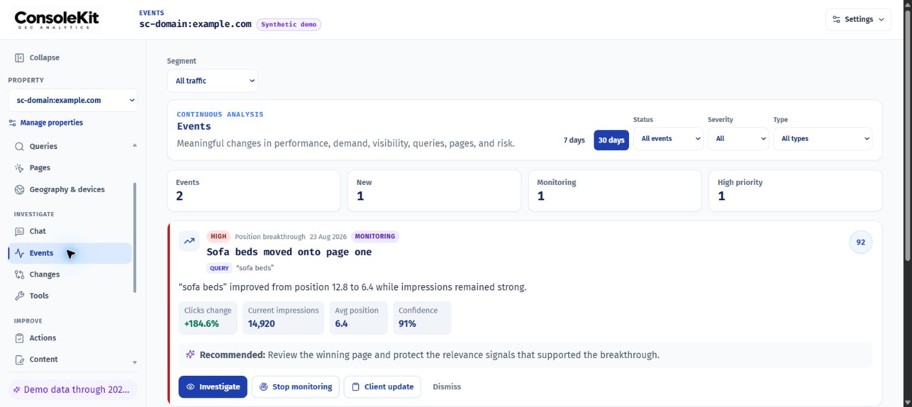The height and width of the screenshot is (407, 912).
Task: Click the QUERY tag label
Action: [x=219, y=269]
